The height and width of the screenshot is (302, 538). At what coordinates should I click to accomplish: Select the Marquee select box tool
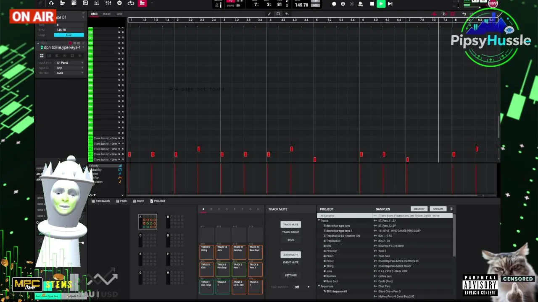pyautogui.click(x=278, y=14)
